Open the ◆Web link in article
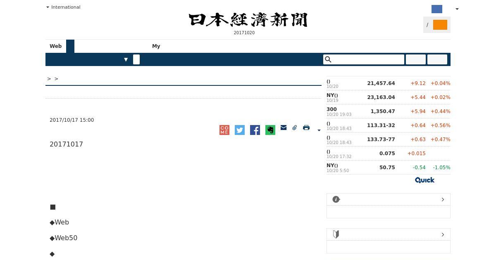Viewport: 496px width, 260px height. coord(60,222)
